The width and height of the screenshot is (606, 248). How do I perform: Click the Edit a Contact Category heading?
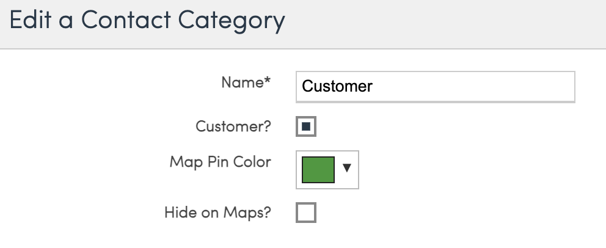click(147, 21)
